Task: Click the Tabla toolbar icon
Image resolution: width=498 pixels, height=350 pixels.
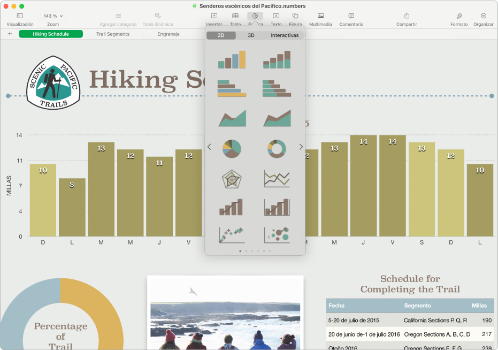Action: pyautogui.click(x=235, y=17)
